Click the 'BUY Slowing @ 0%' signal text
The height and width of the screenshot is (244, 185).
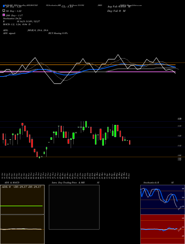pyautogui.click(x=58, y=33)
